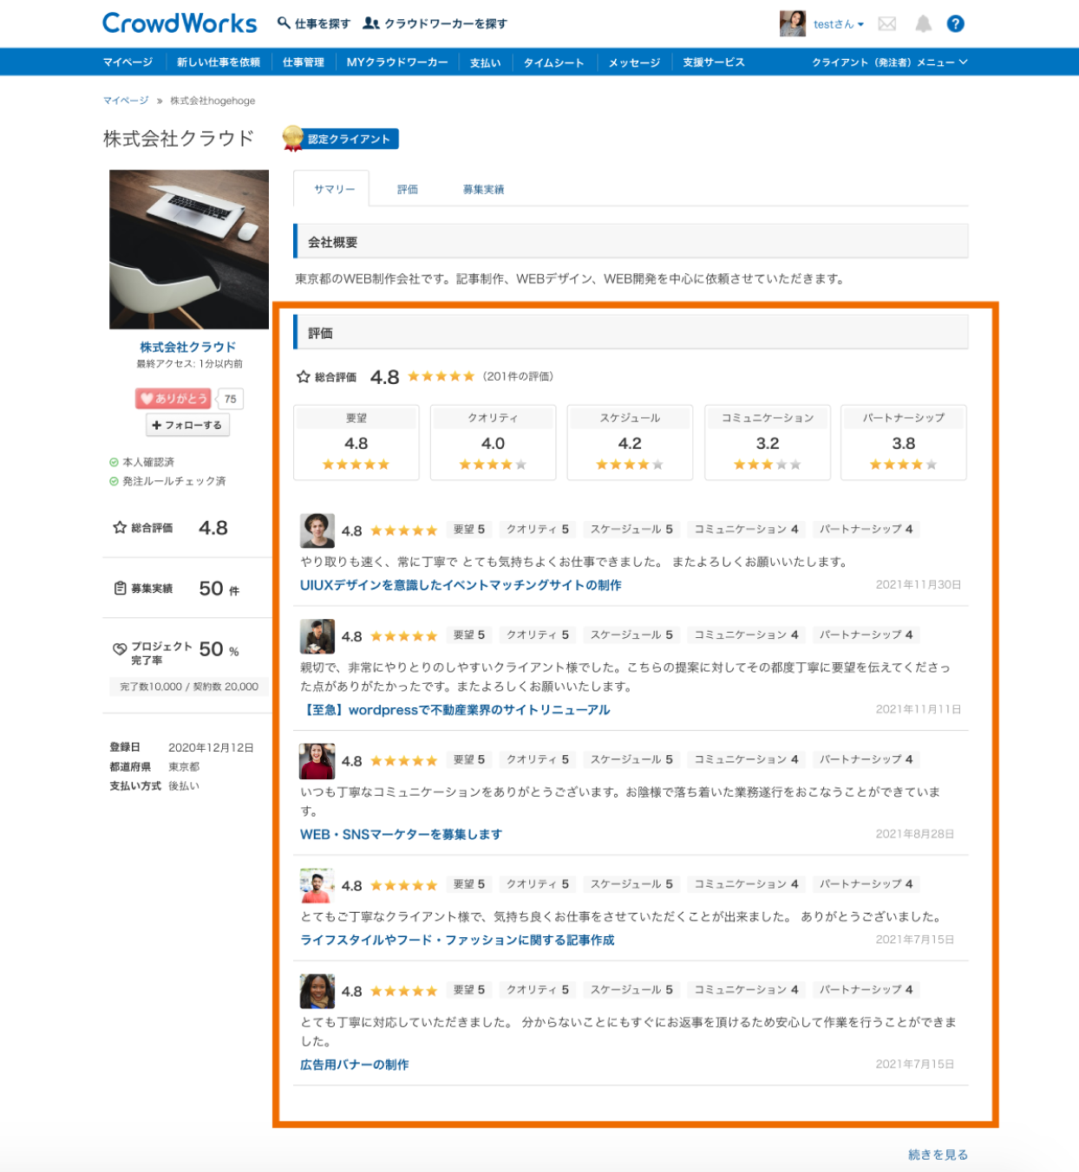Switch to the 募集実績 tab
Viewport: 1079px width, 1172px height.
(483, 189)
